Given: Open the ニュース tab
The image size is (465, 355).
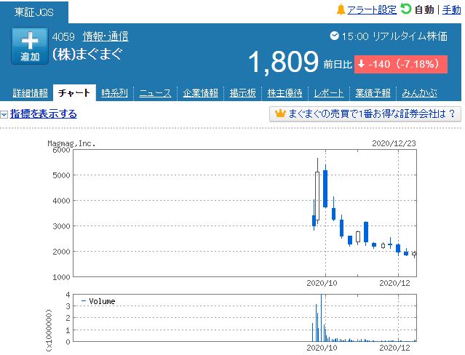Looking at the screenshot, I should (155, 93).
